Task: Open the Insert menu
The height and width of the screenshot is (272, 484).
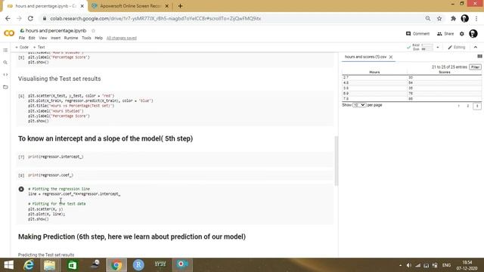Action: [55, 38]
